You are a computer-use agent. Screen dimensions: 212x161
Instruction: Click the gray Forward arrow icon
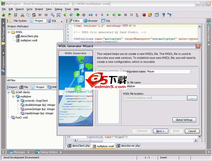tap(84, 15)
